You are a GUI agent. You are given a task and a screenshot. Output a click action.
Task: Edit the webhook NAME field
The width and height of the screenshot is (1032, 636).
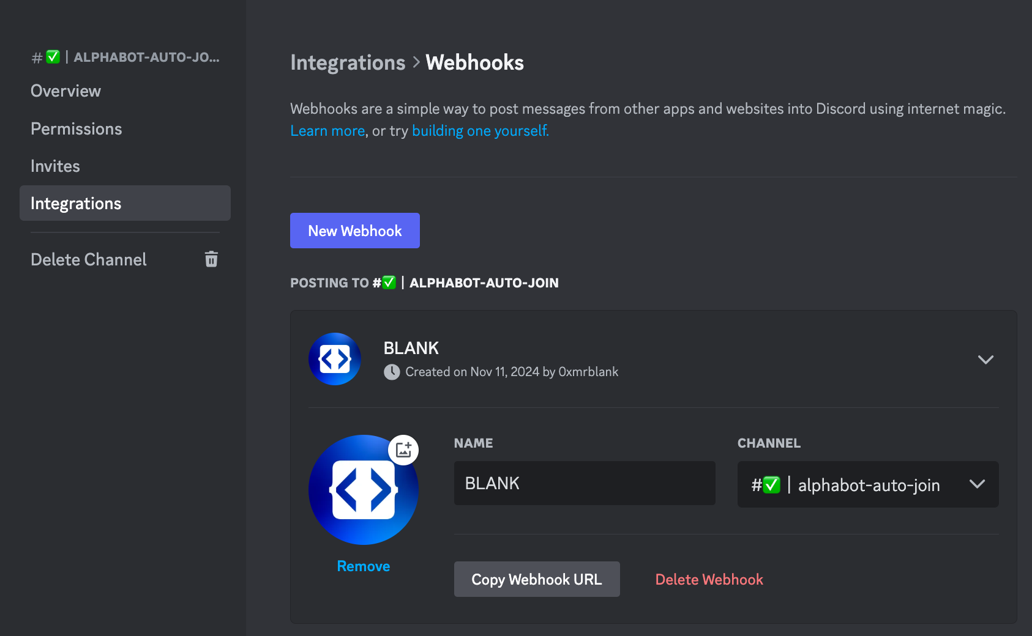pyautogui.click(x=585, y=483)
